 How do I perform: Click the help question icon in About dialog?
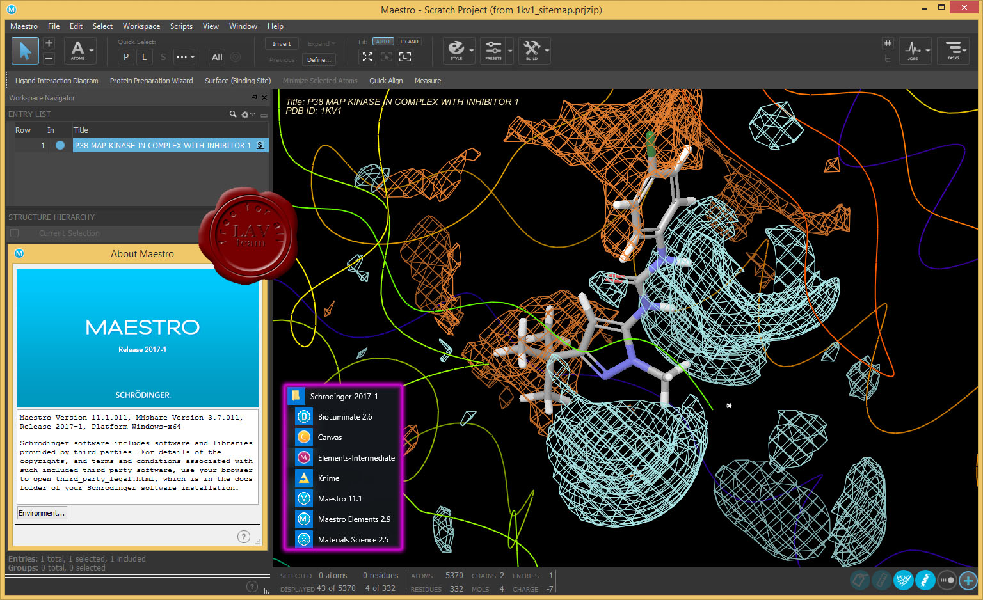(244, 537)
